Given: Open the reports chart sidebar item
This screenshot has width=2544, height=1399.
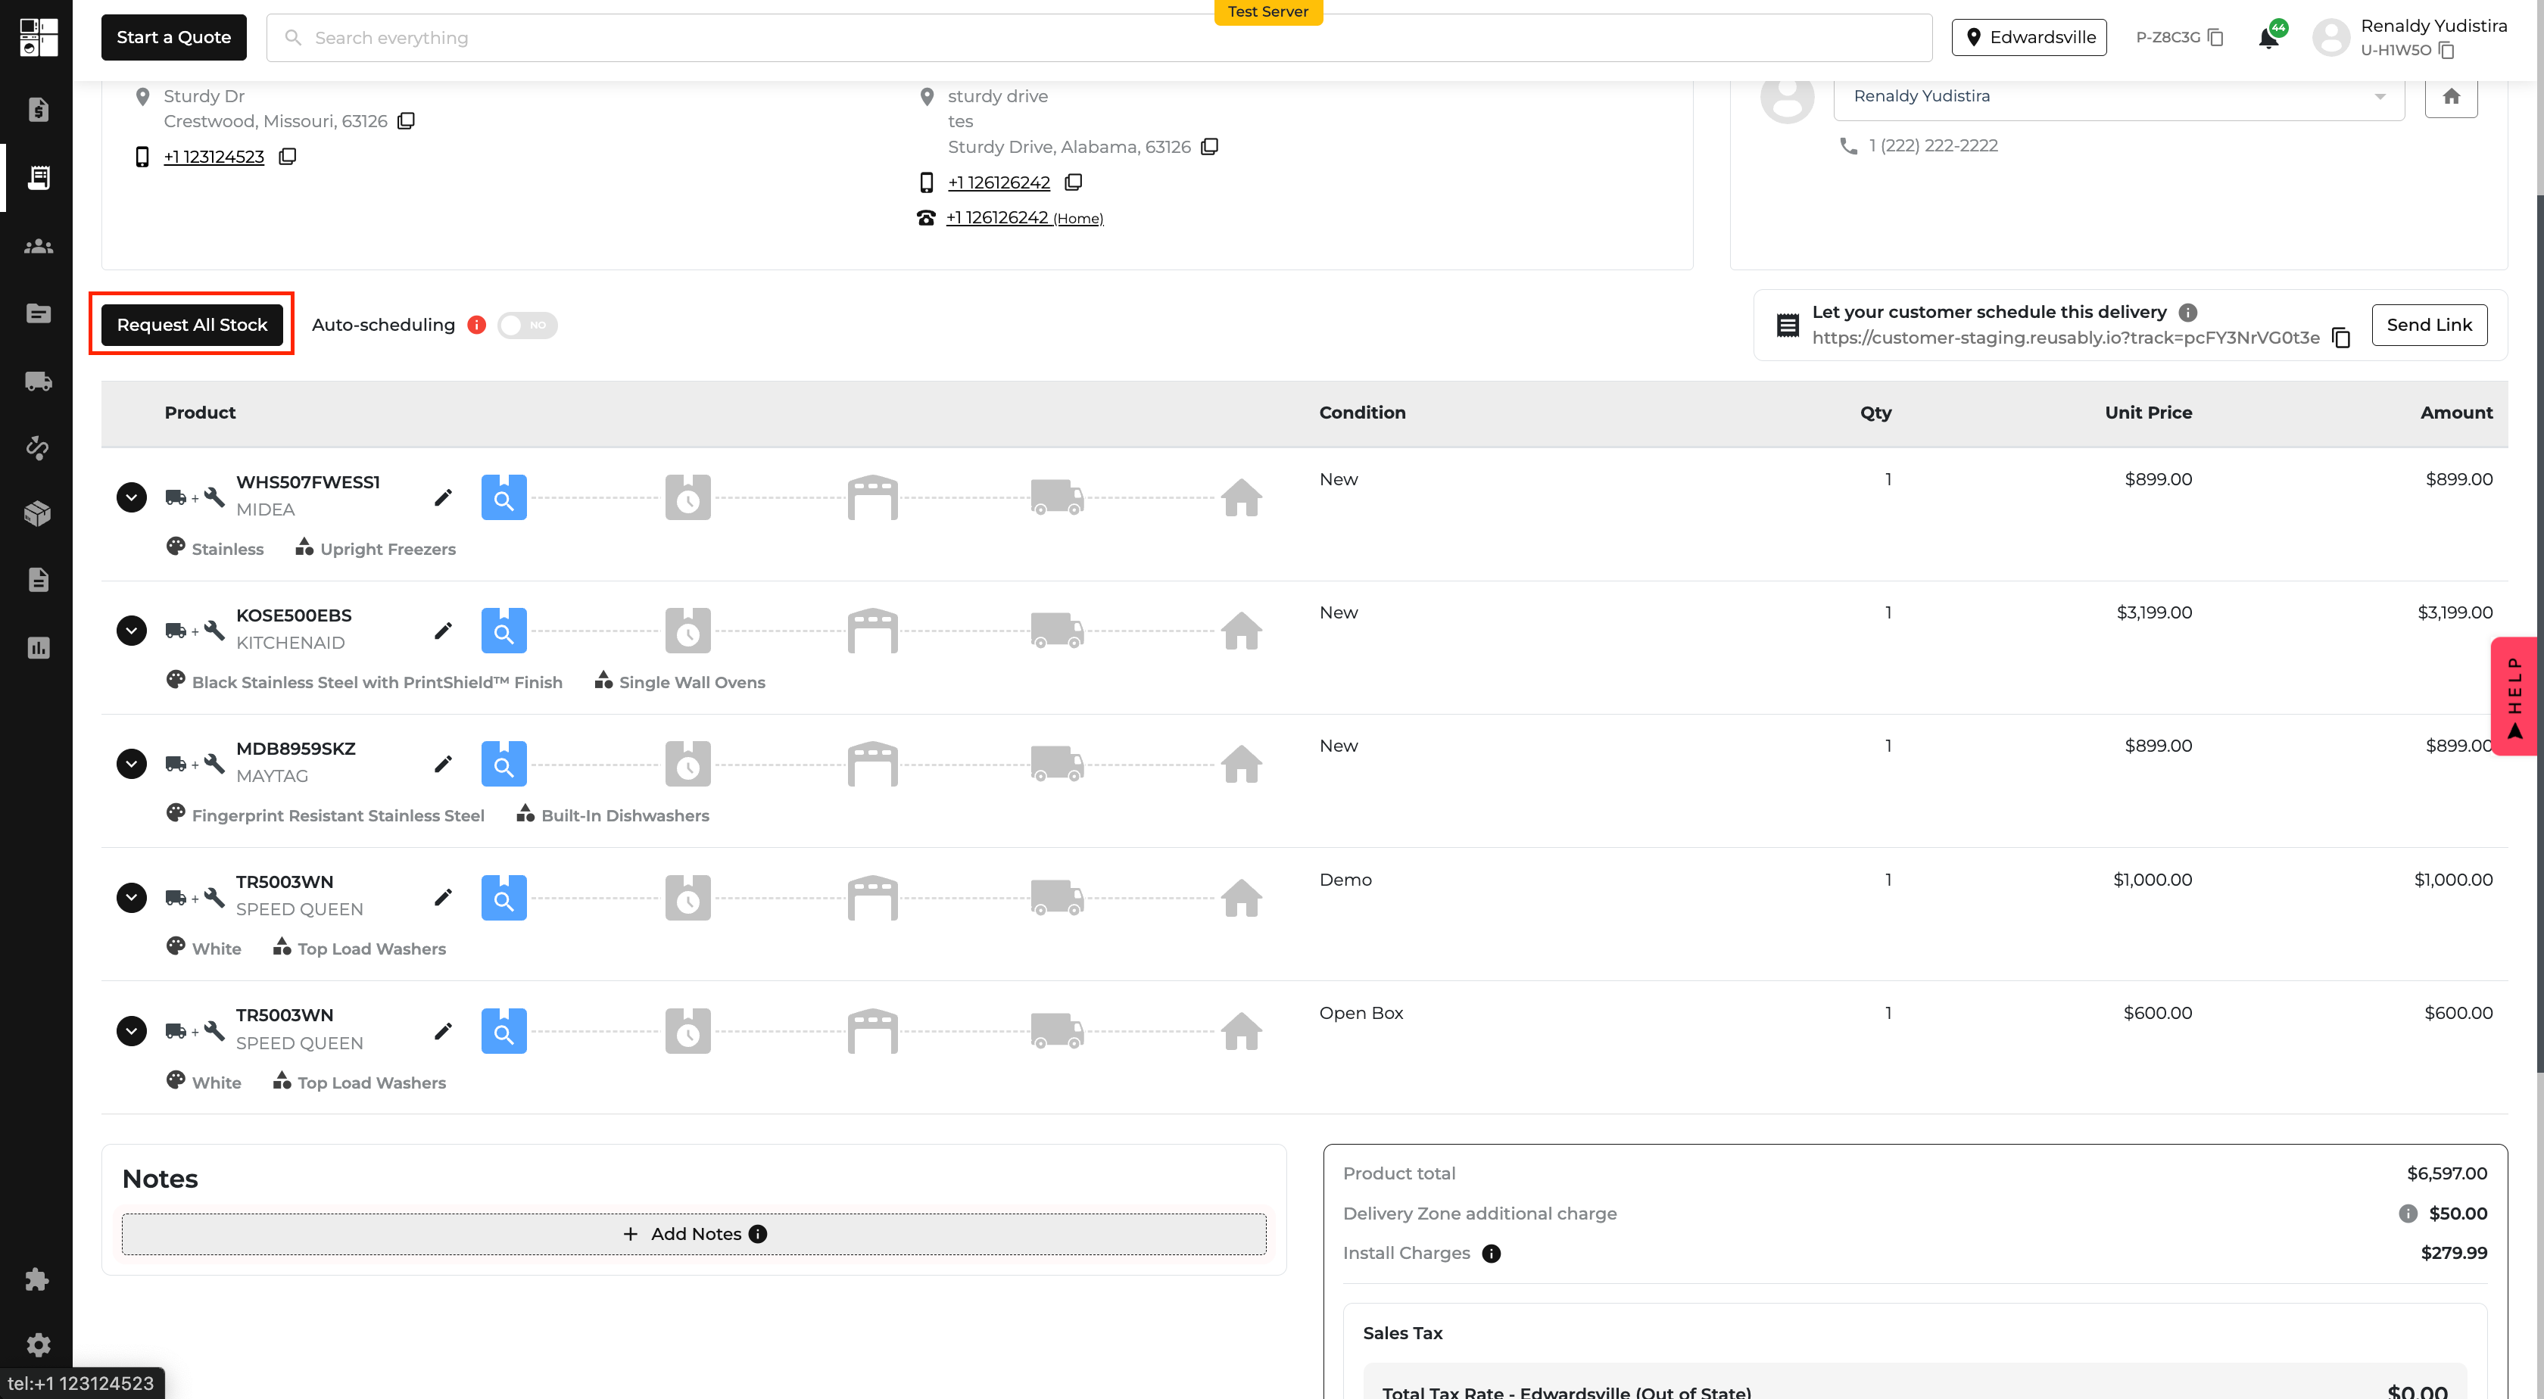Looking at the screenshot, I should coord(38,649).
